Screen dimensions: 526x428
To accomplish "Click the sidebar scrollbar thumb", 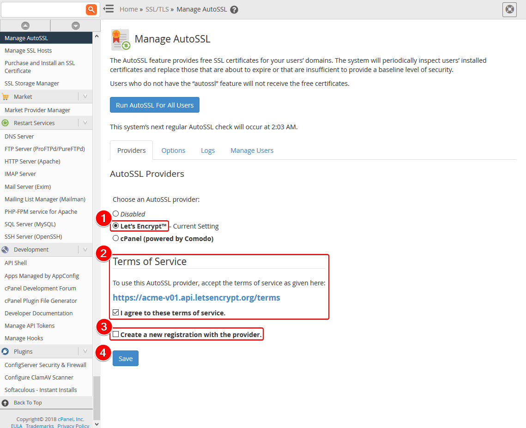I will [97, 398].
